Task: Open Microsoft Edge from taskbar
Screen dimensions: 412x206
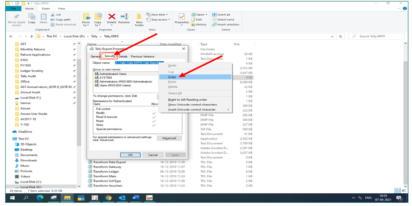Action: [x=40, y=198]
